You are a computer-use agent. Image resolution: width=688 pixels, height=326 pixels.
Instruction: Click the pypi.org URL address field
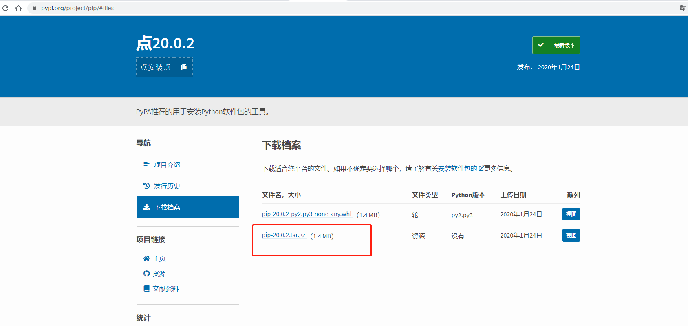[77, 8]
